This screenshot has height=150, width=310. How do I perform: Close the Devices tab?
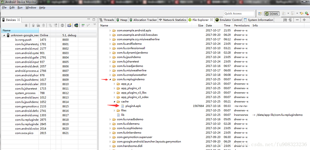tap(19, 20)
